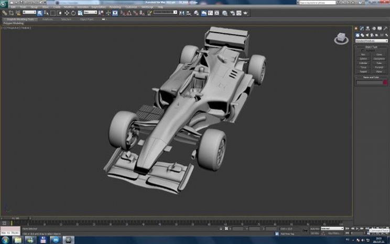Enable the AutoGrid checkbox
Image resolution: width=390 pixels, height=244 pixels.
(x=363, y=50)
